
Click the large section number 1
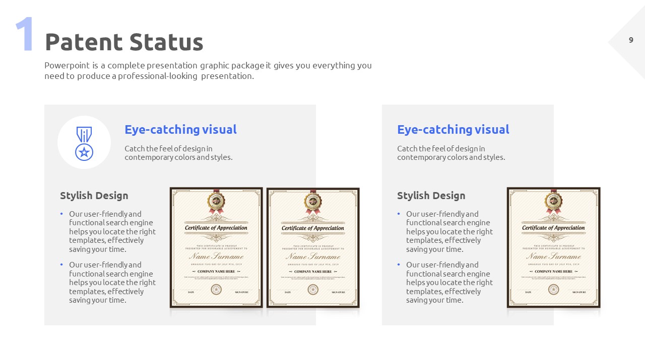[x=24, y=34]
